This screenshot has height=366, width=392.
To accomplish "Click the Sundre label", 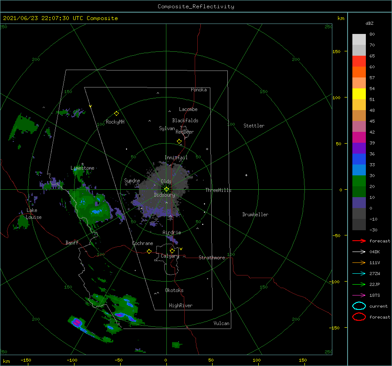I will click(132, 181).
